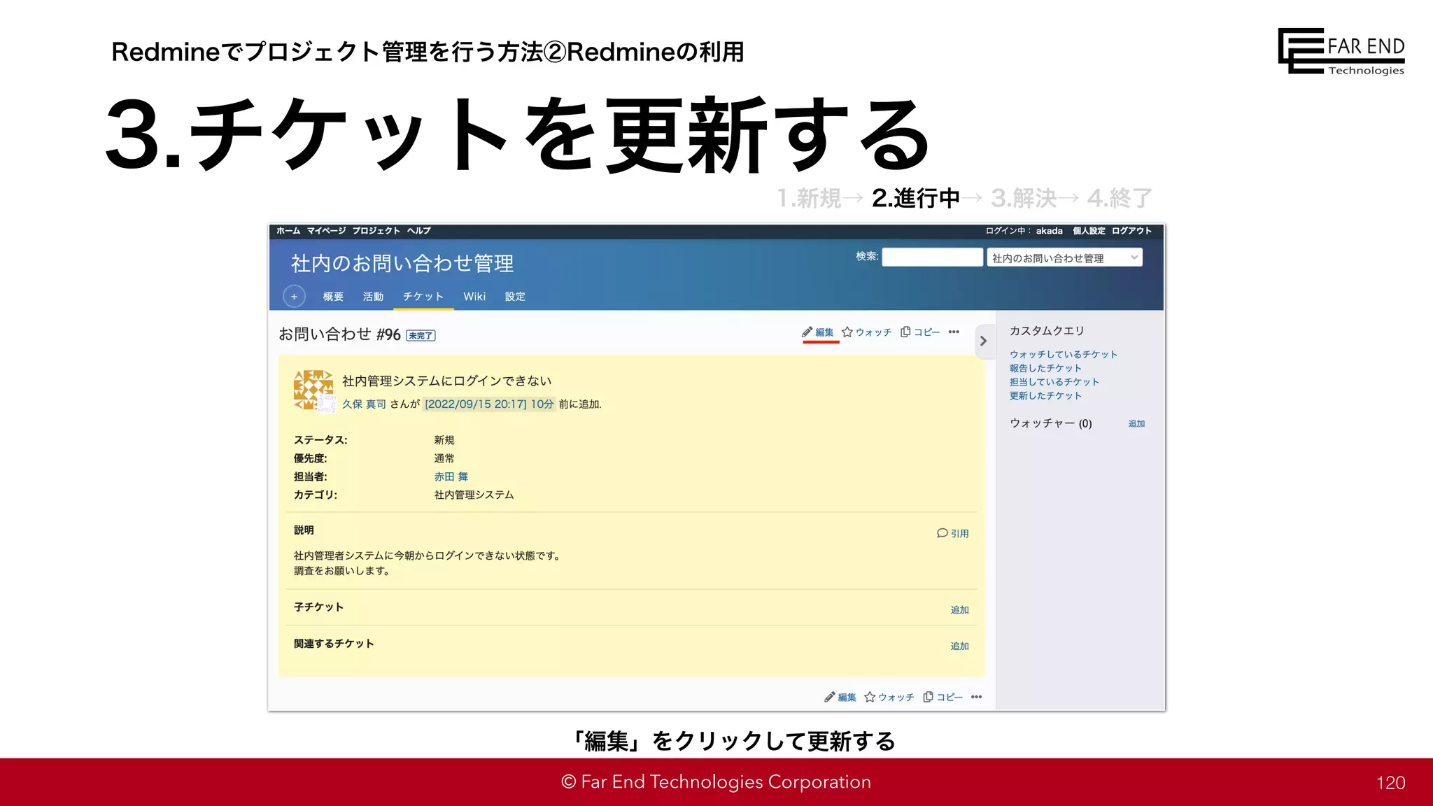The image size is (1433, 806).
Task: Collapse the sidebar with the chevron
Action: [x=983, y=341]
